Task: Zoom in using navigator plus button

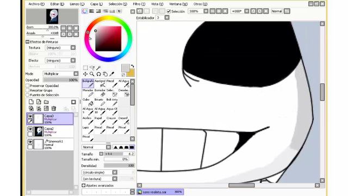Action: click(70, 28)
